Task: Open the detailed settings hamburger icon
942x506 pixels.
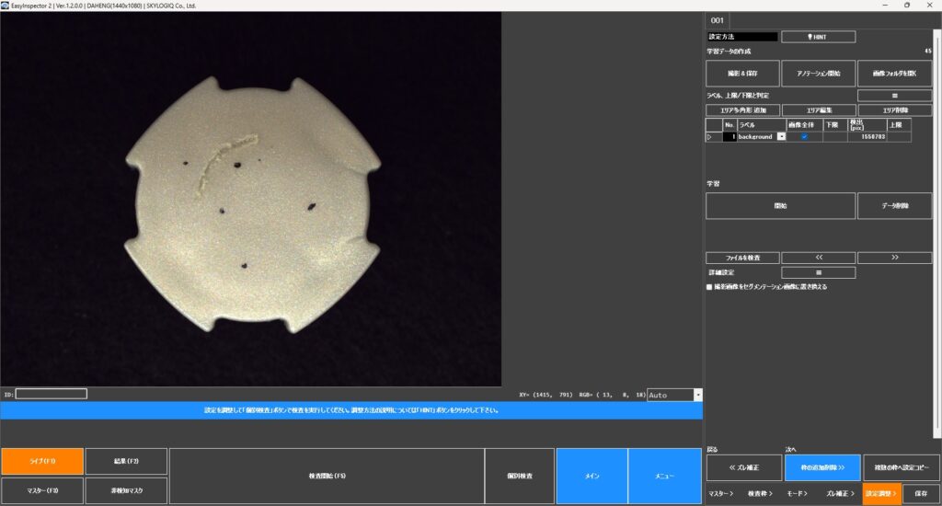Action: coord(818,272)
